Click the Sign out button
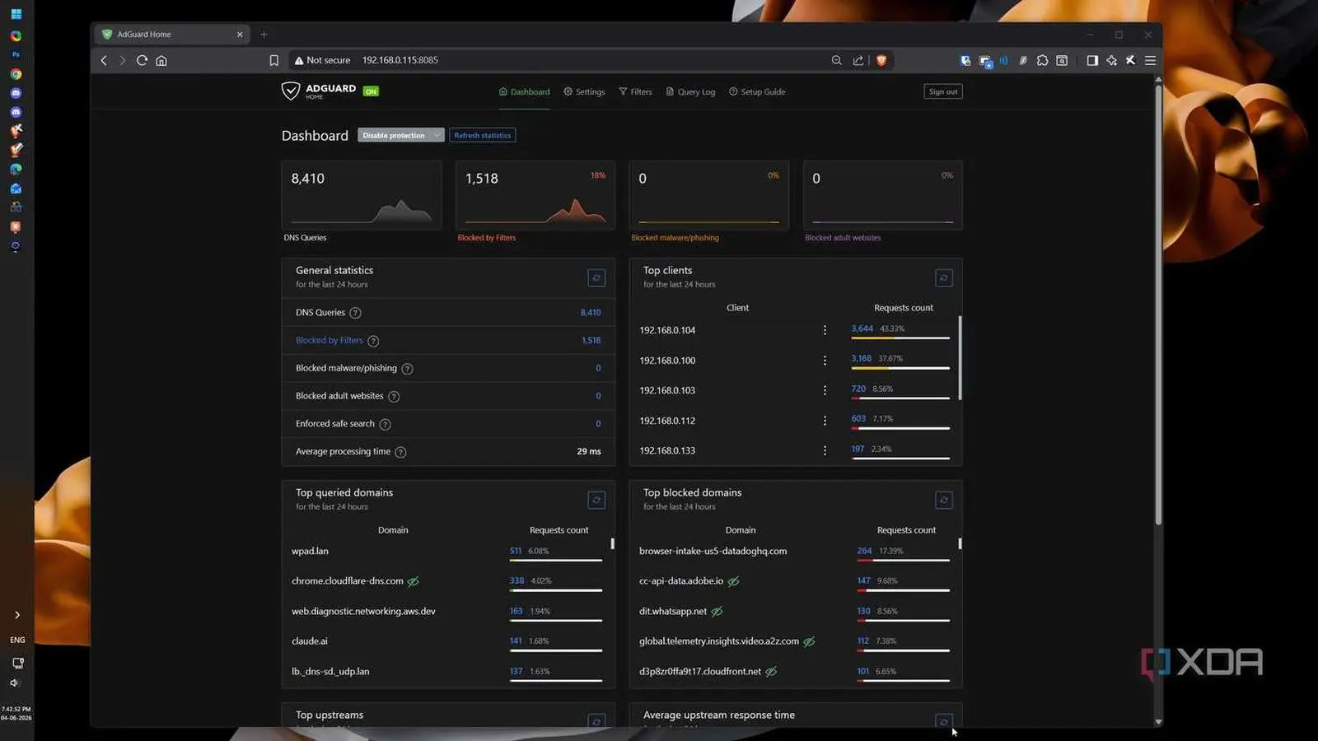 [943, 91]
